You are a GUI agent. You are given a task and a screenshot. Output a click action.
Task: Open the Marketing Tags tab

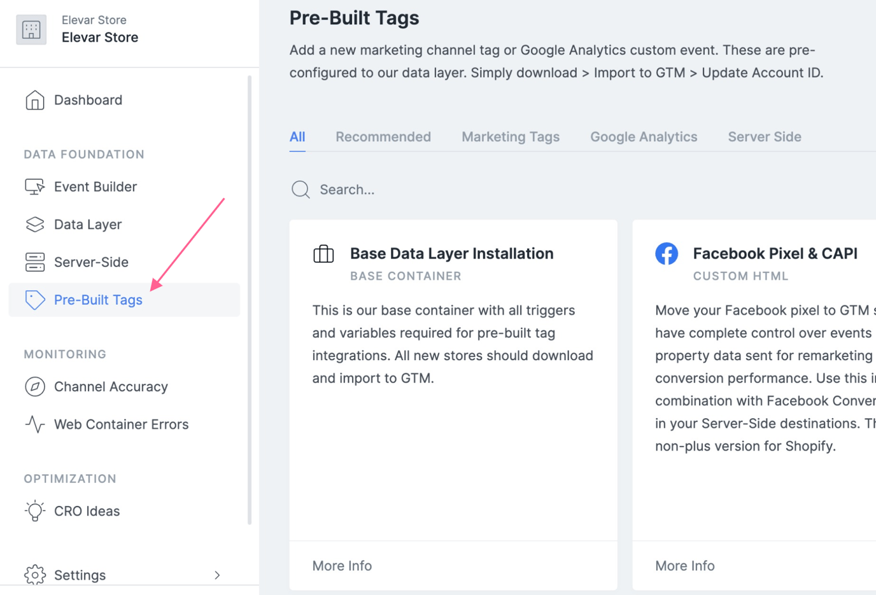tap(510, 136)
